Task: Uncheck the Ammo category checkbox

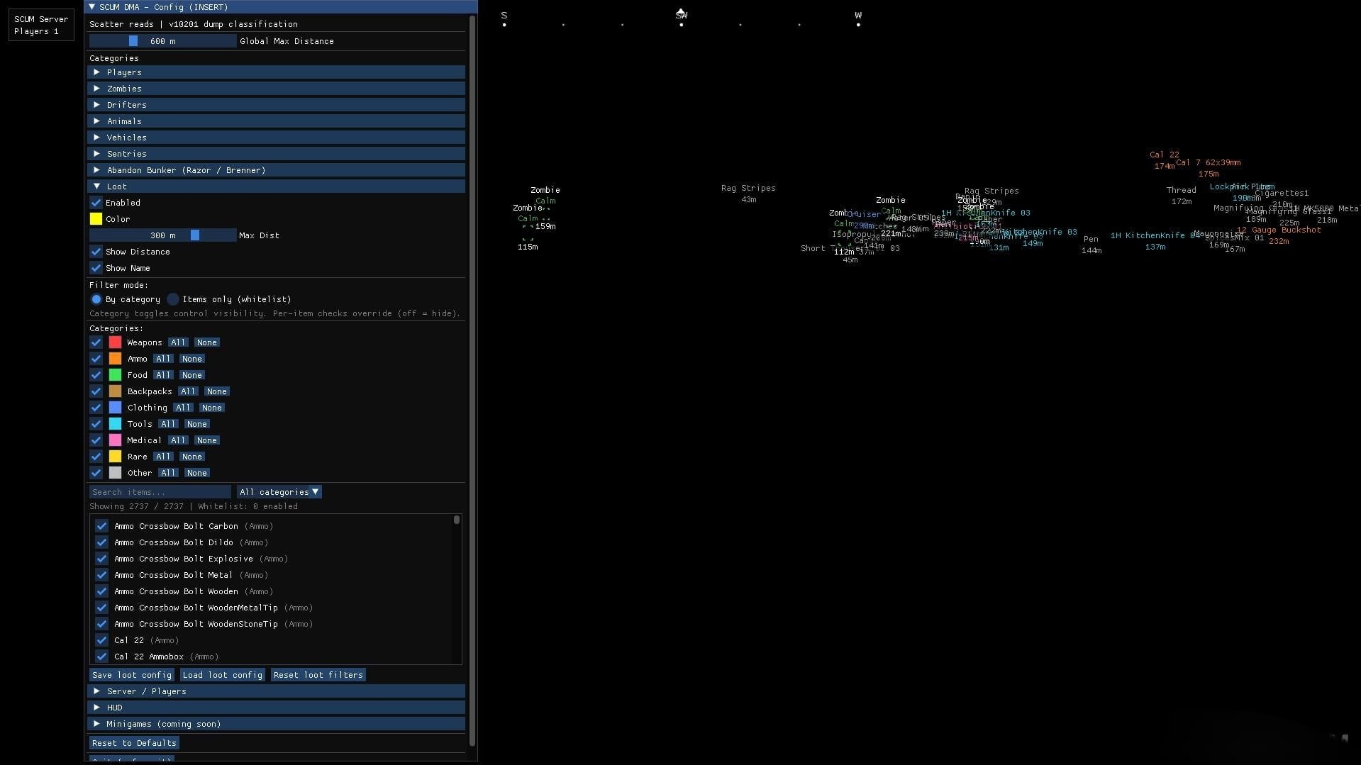Action: 96,359
